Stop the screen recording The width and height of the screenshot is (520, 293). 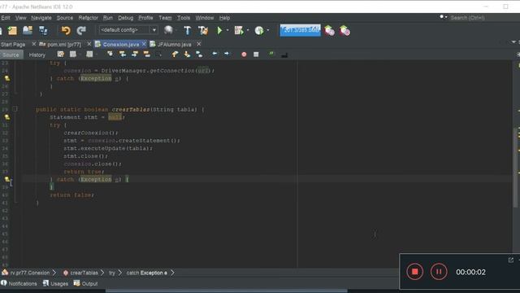(x=414, y=272)
